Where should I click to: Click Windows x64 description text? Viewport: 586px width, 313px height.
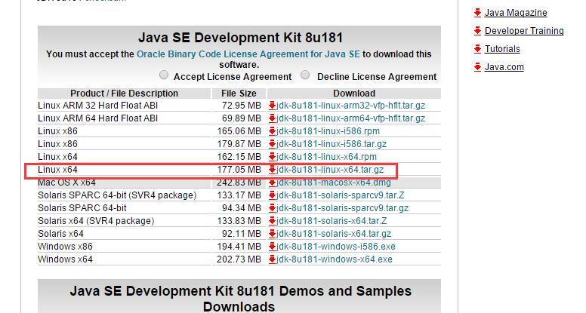[65, 259]
